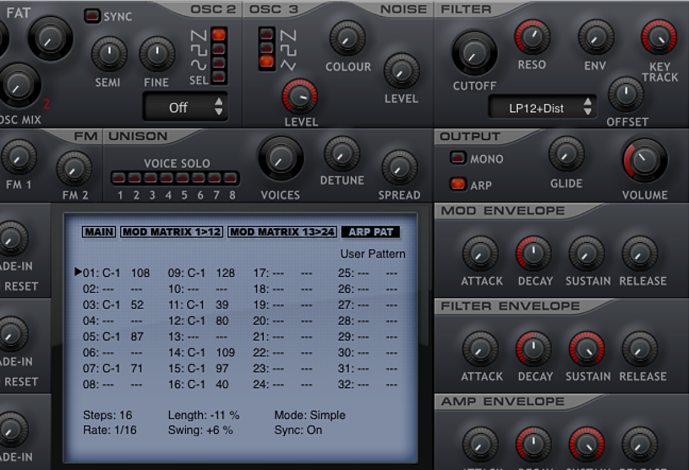Click the output GLIDE knob

[567, 154]
